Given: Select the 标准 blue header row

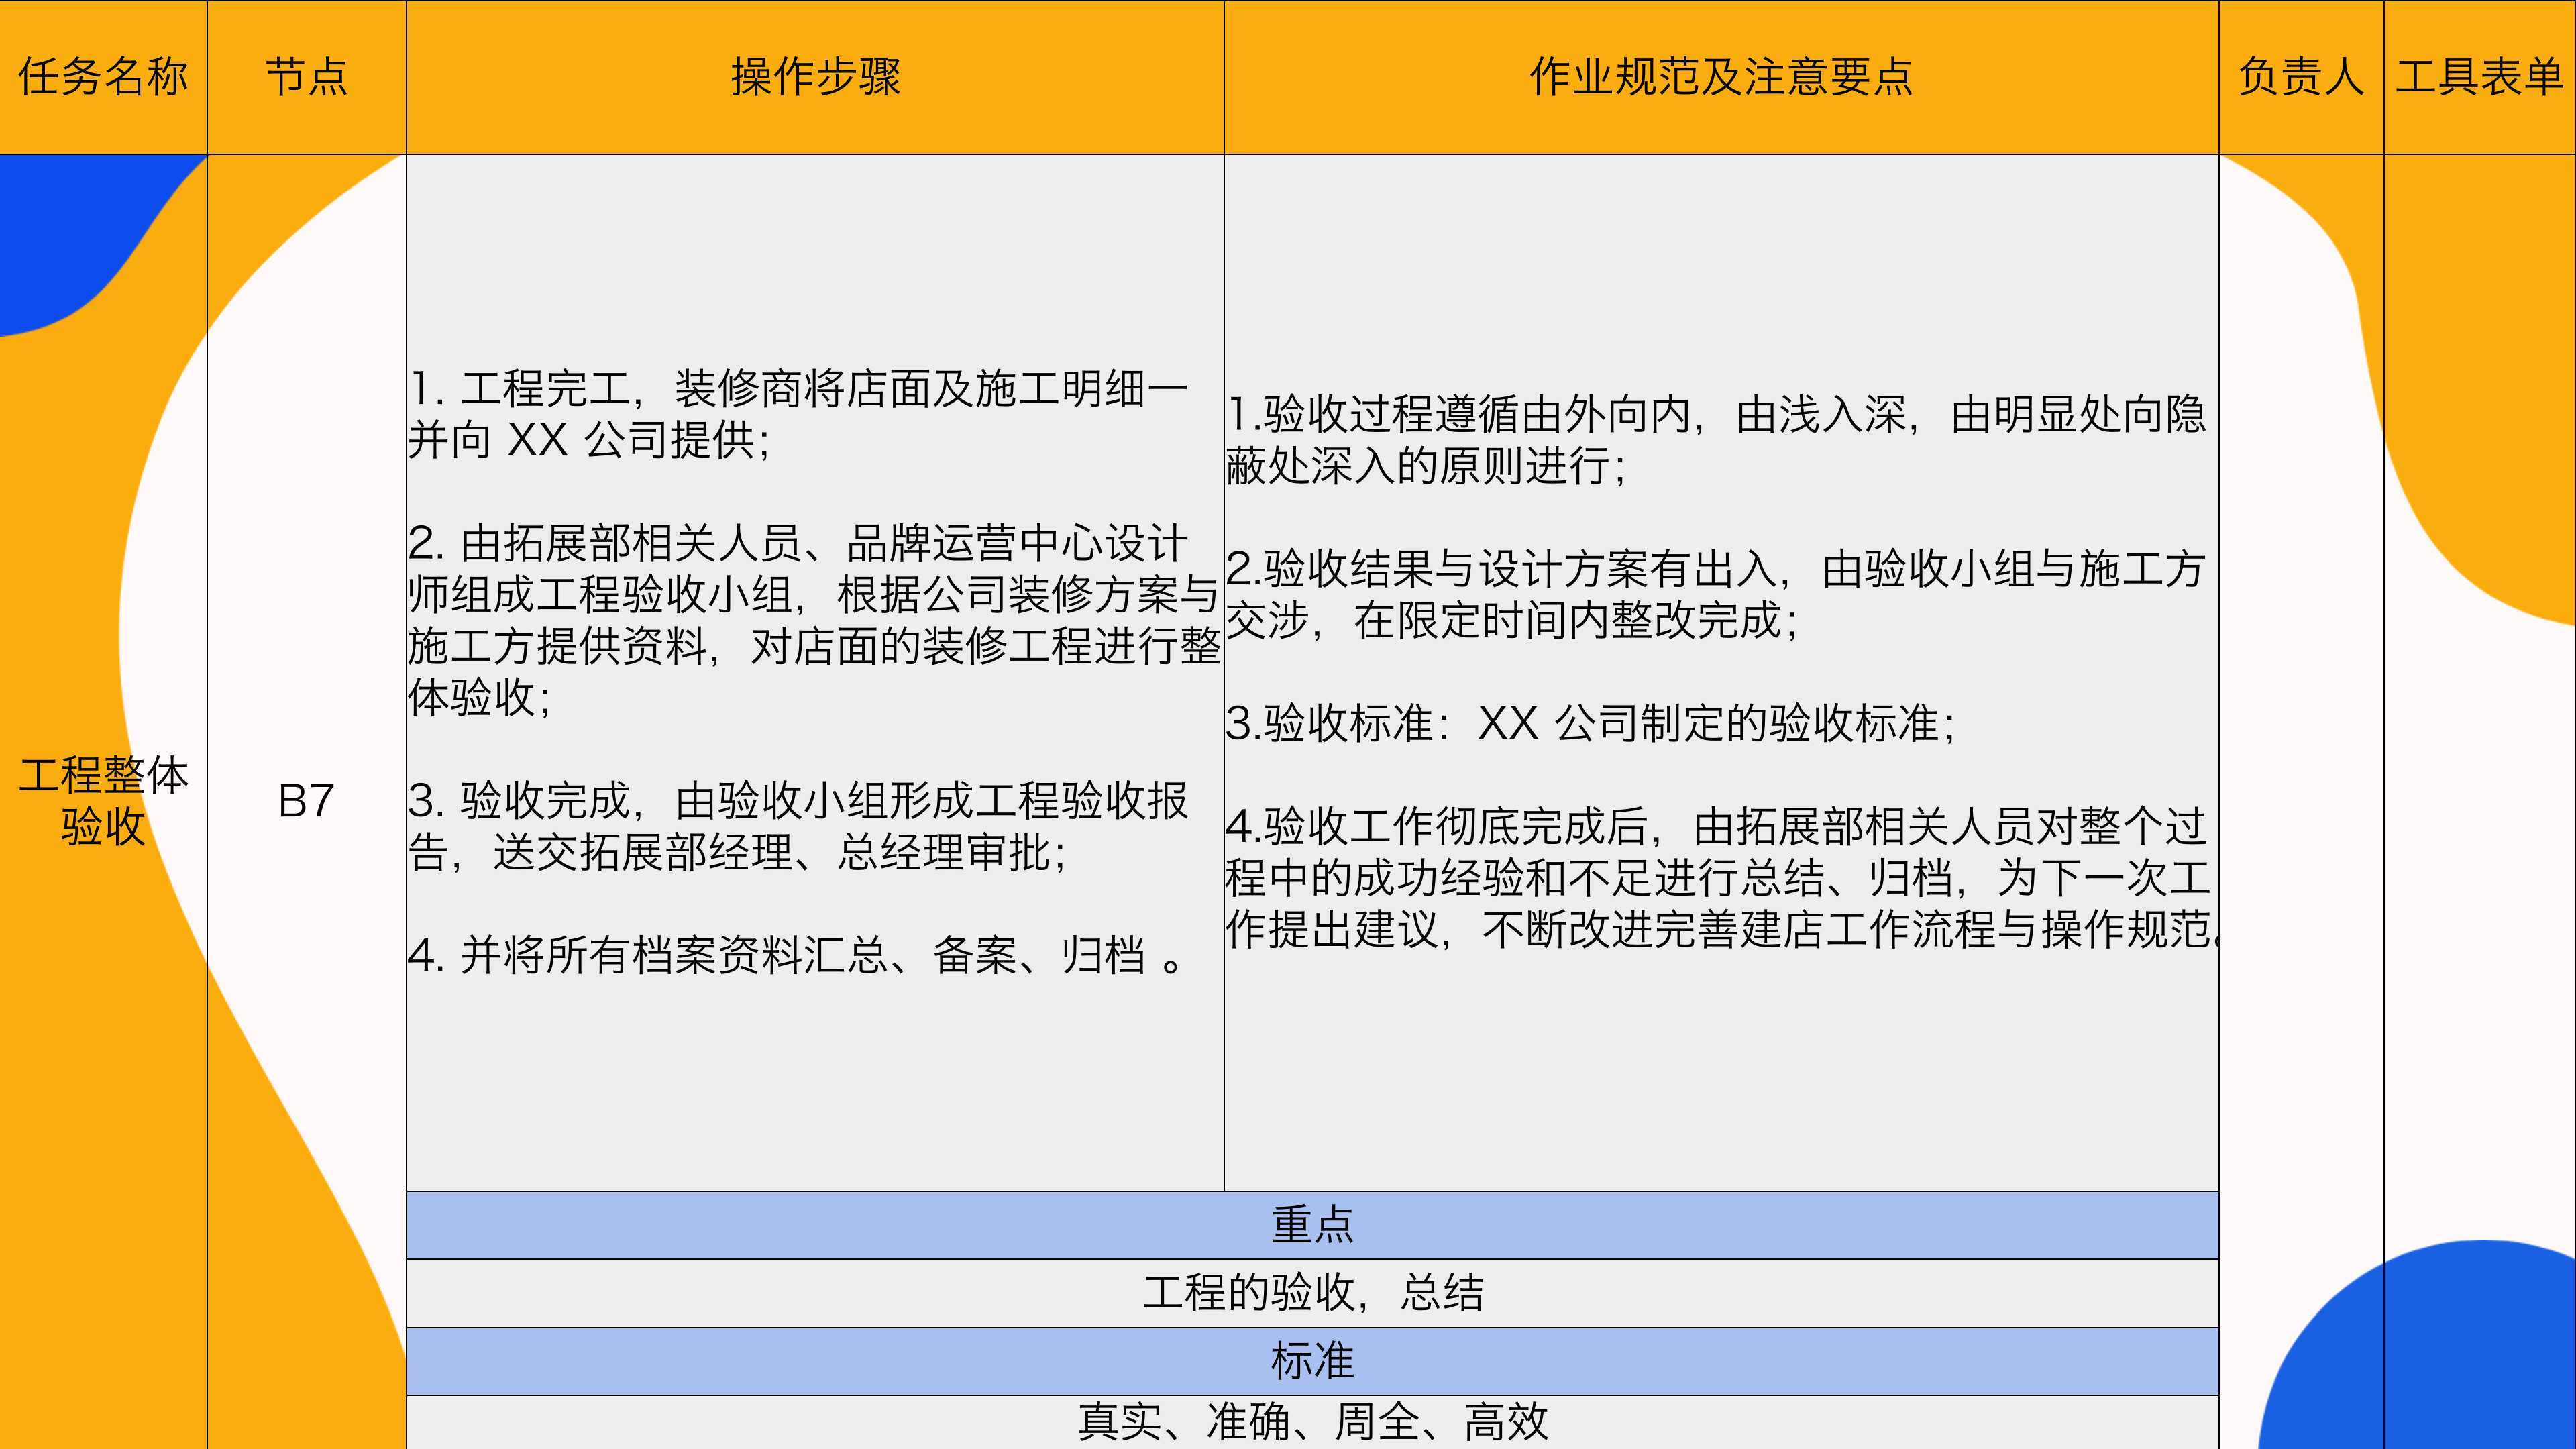Looking at the screenshot, I should click(1312, 1361).
